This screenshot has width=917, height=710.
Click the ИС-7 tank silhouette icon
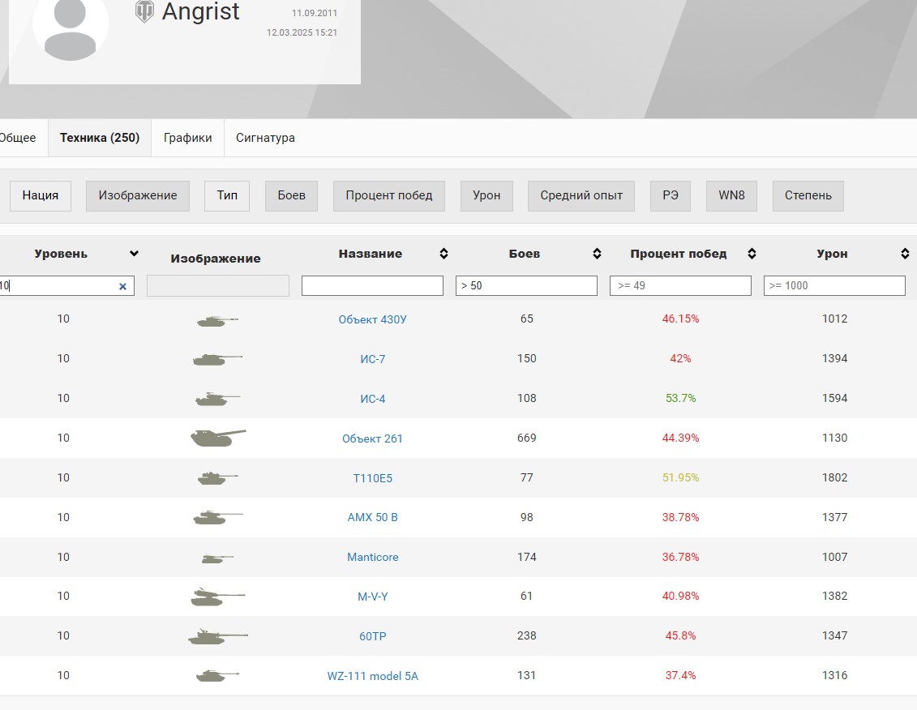(x=217, y=359)
